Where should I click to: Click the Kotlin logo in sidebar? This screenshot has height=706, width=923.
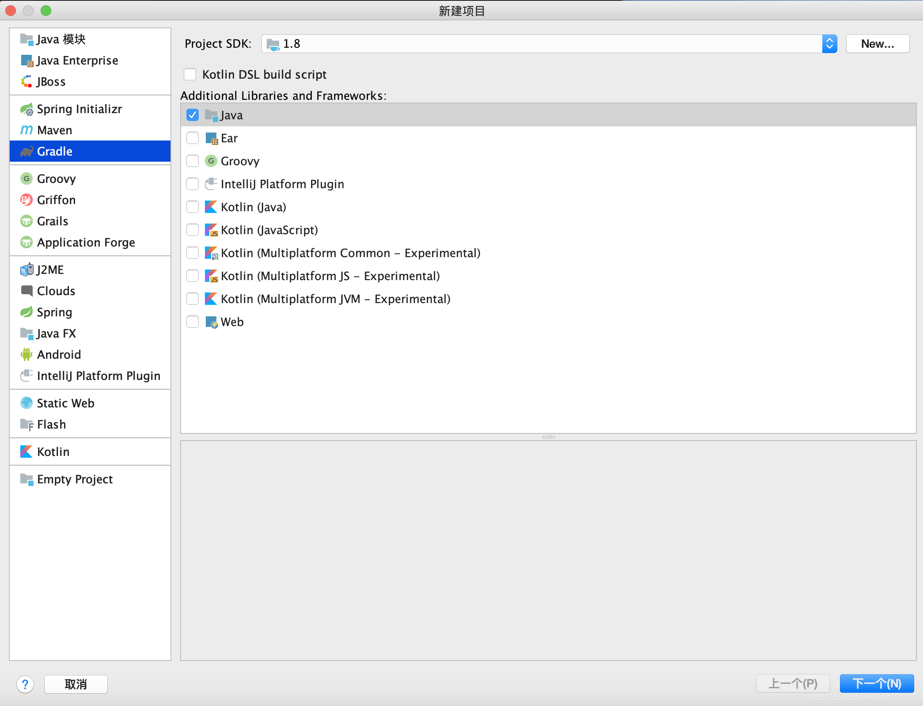[x=26, y=452]
